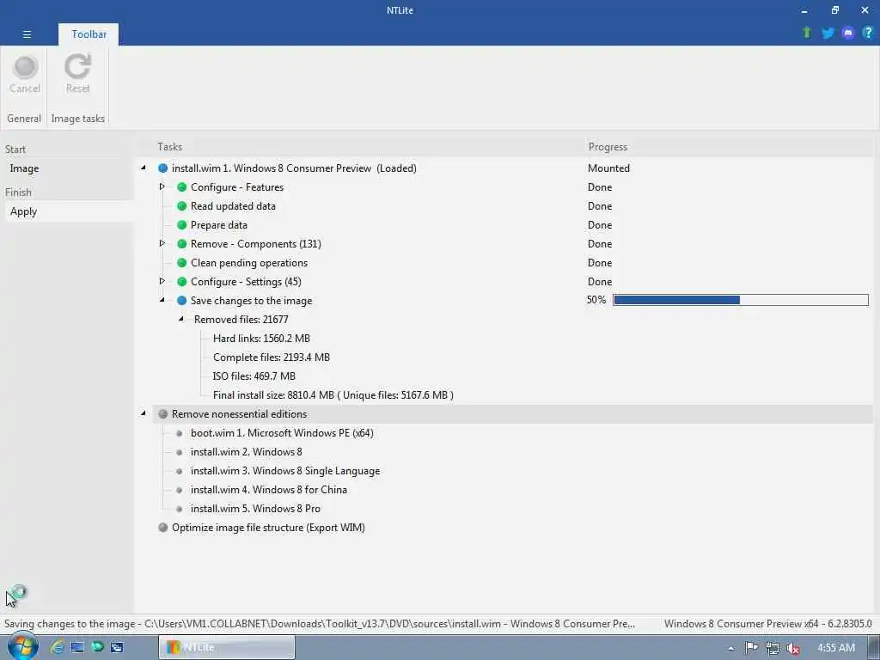
Task: Click the Cancel toolbar button
Action: coord(25,74)
